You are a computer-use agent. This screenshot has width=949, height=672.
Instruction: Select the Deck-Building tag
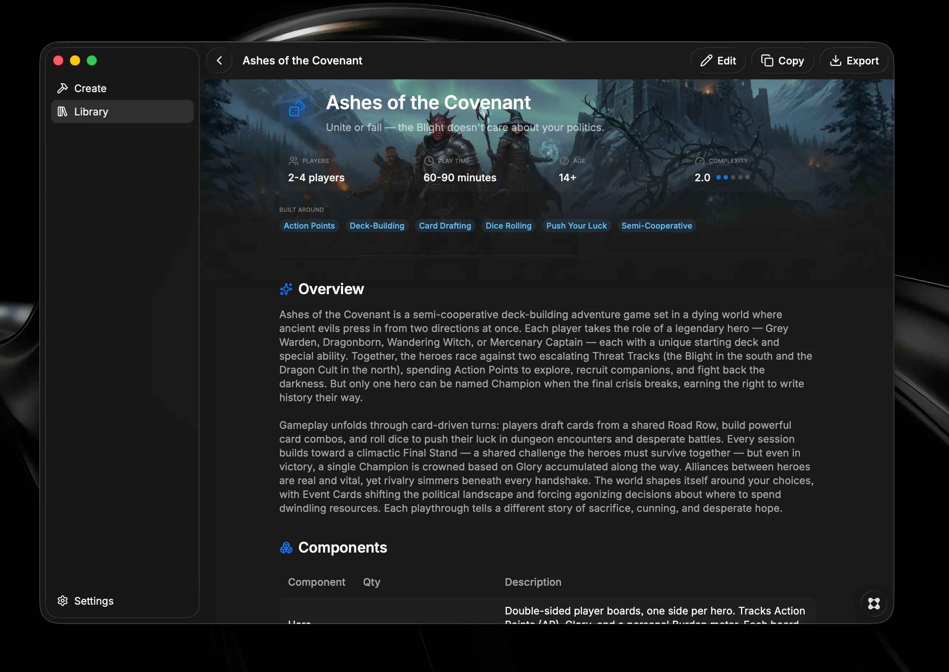[x=377, y=226]
